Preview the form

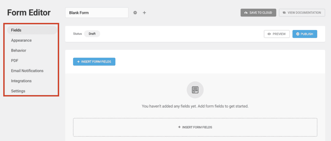(x=277, y=34)
